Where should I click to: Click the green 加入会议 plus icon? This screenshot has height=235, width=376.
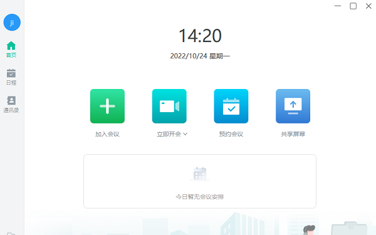[107, 106]
